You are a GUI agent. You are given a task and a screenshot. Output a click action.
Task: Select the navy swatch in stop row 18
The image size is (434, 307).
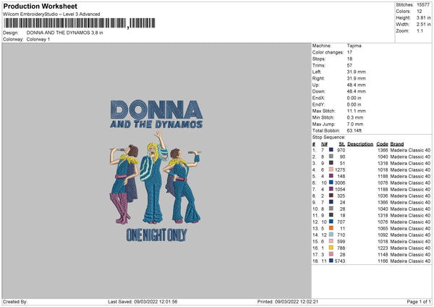tap(331, 261)
